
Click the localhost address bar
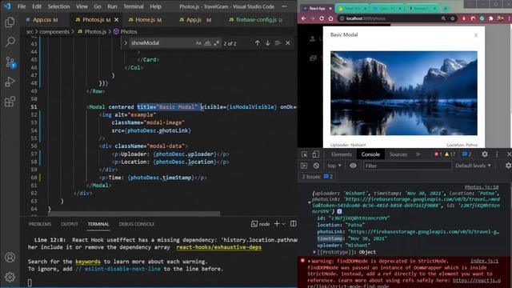[389, 18]
